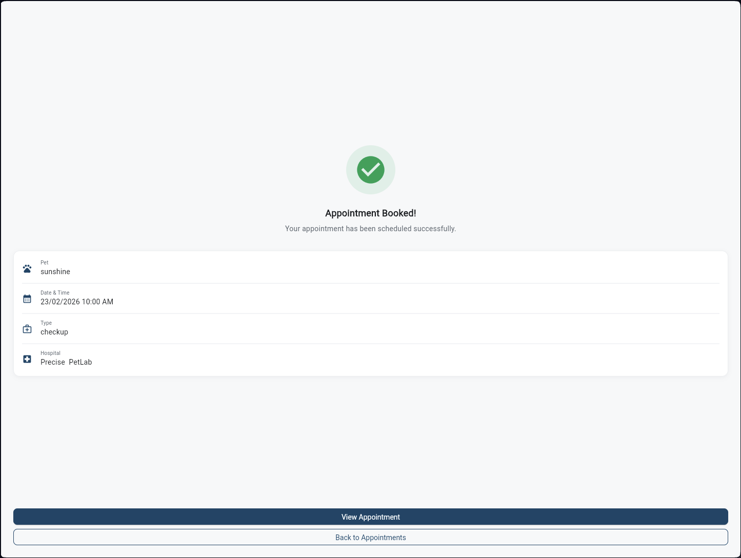
Task: Click the calendar icon beside Date & Time
Action: pos(27,298)
